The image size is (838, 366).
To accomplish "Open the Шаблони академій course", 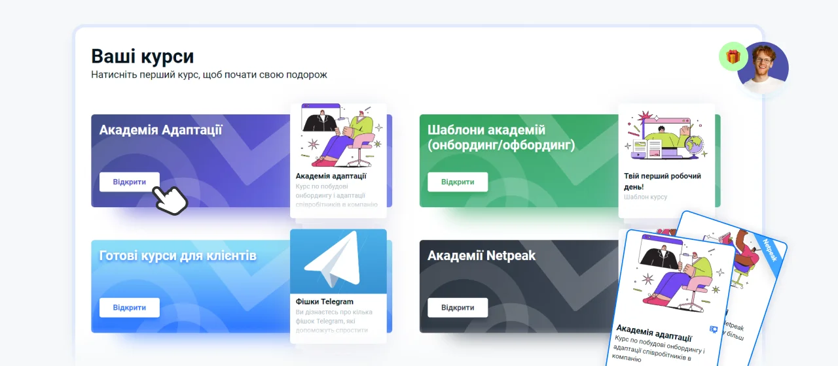I will (458, 182).
